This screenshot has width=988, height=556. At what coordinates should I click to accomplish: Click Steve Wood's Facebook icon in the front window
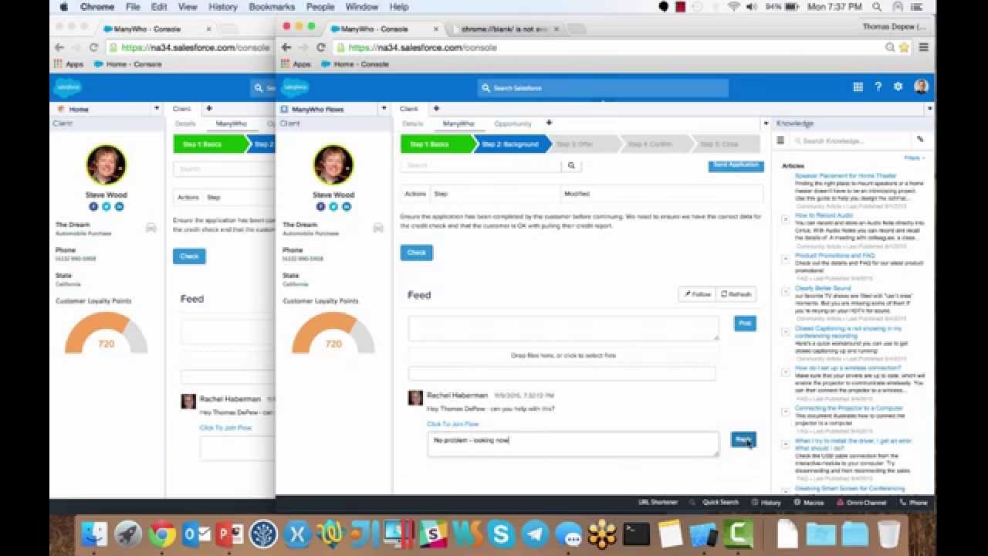pyautogui.click(x=321, y=206)
